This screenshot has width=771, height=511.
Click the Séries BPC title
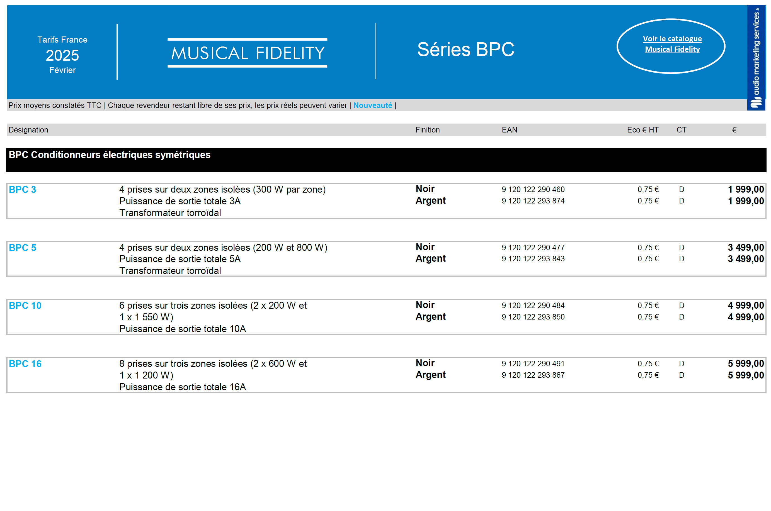pyautogui.click(x=465, y=50)
